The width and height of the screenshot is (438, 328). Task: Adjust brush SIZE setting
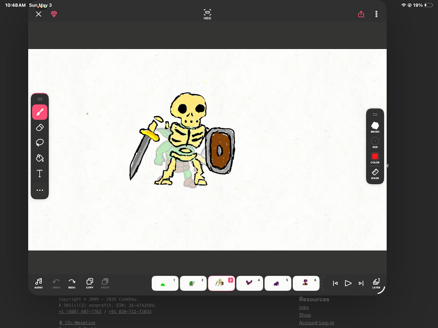click(375, 143)
